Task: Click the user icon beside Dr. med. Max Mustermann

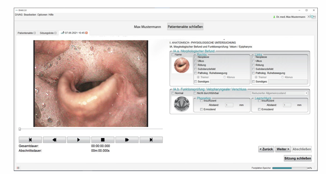Action: point(274,17)
